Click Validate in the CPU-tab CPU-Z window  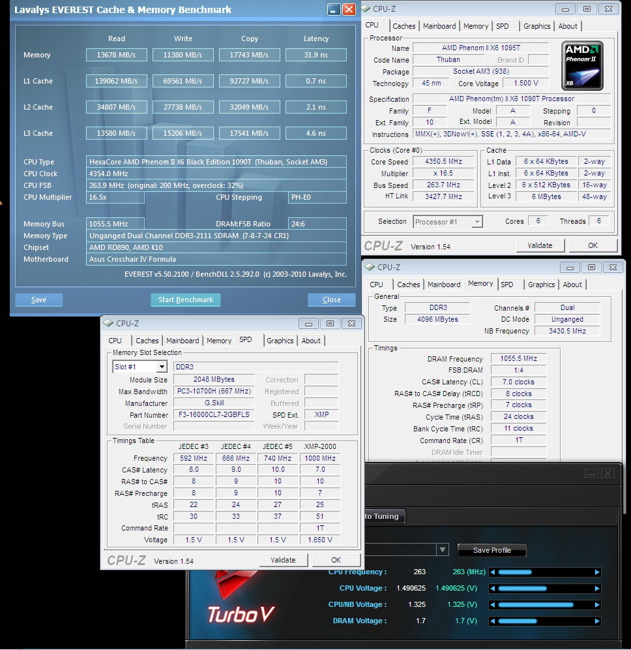540,245
